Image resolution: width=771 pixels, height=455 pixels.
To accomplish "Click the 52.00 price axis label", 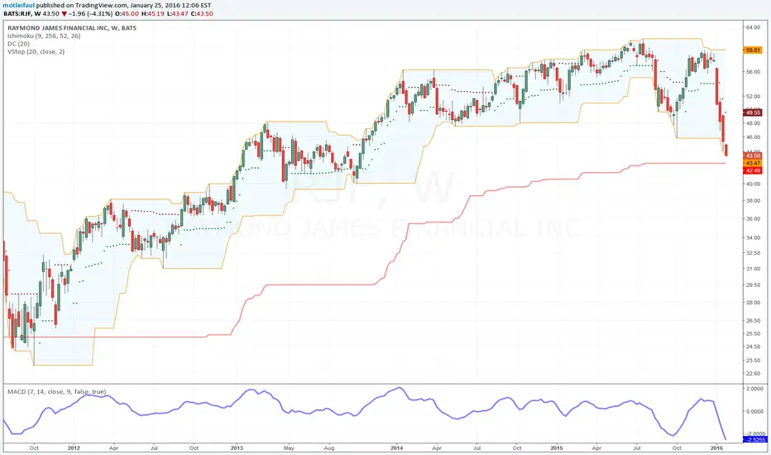I will [x=753, y=97].
